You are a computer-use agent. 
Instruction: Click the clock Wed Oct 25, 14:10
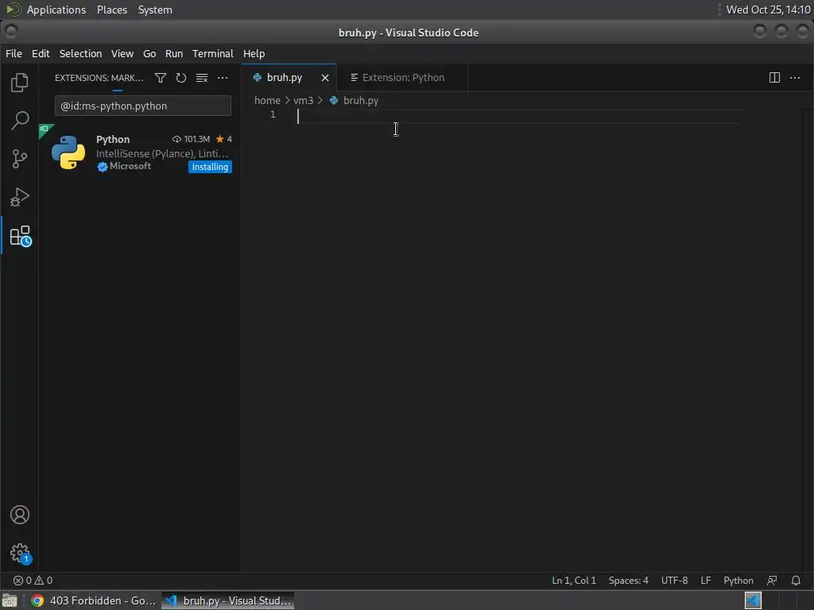769,10
